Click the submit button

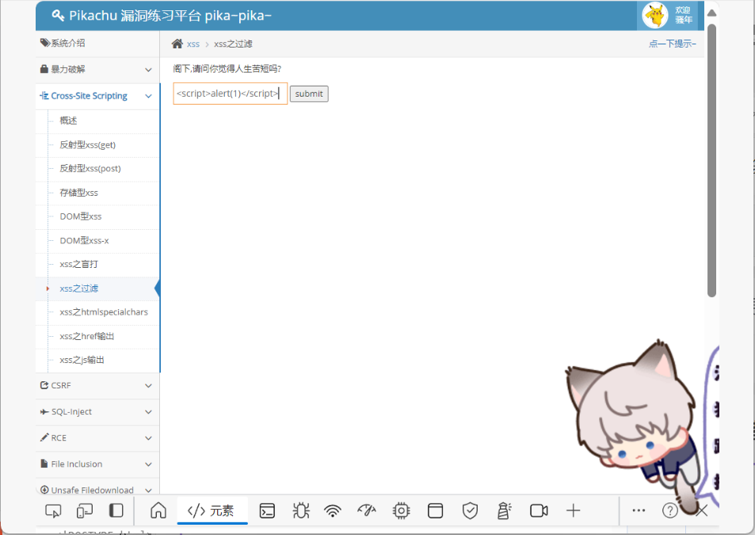tap(309, 94)
